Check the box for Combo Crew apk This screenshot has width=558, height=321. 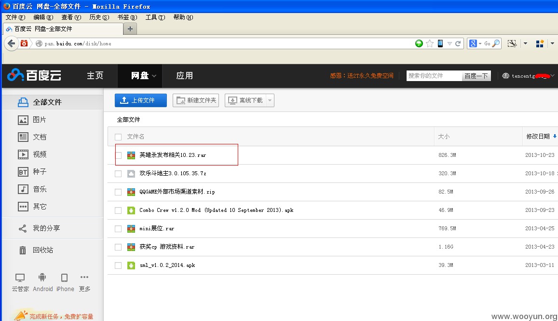coord(118,210)
